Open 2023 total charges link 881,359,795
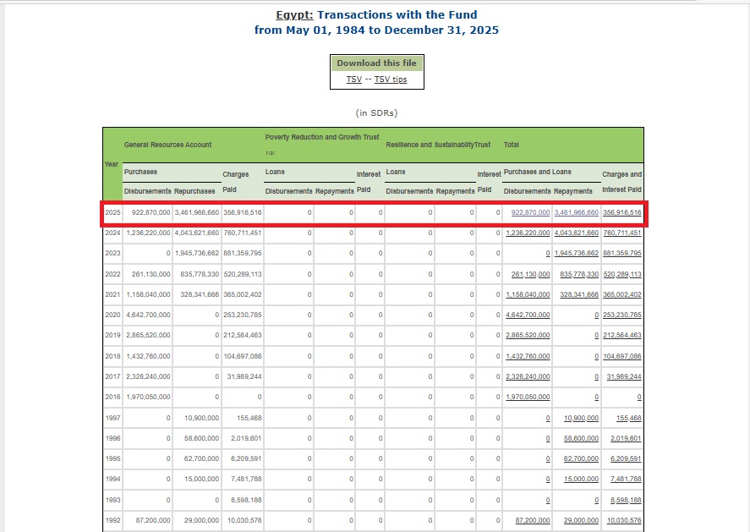 pos(621,254)
